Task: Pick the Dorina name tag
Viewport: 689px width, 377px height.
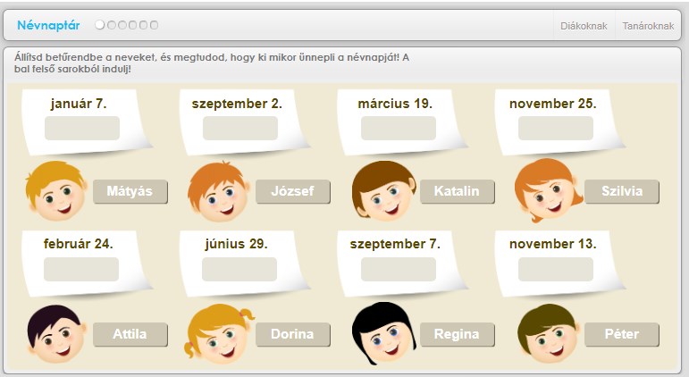Action: click(293, 334)
